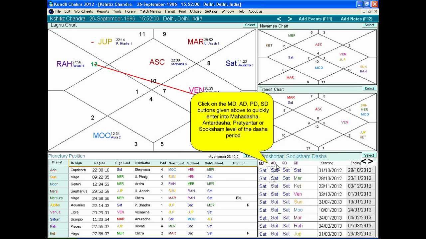The width and height of the screenshot is (426, 239).
Task: Select the Mars row planet label
Action: 54,191
